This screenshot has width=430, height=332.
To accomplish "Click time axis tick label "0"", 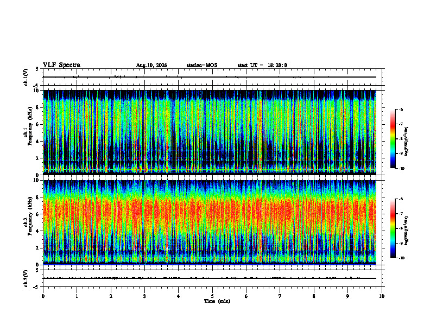I will click(43, 296).
